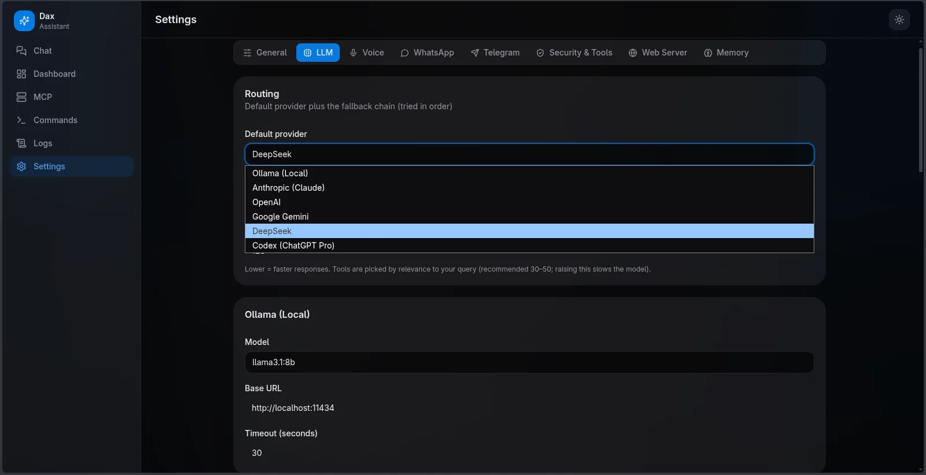Click the Logs scroll icon

(x=21, y=143)
